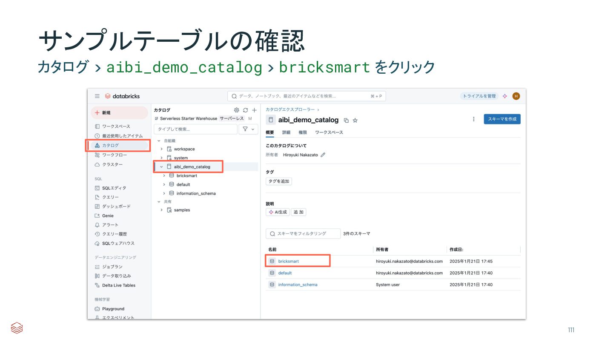The height and width of the screenshot is (345, 613).
Task: Click the catalog settings gear icon
Action: click(237, 110)
